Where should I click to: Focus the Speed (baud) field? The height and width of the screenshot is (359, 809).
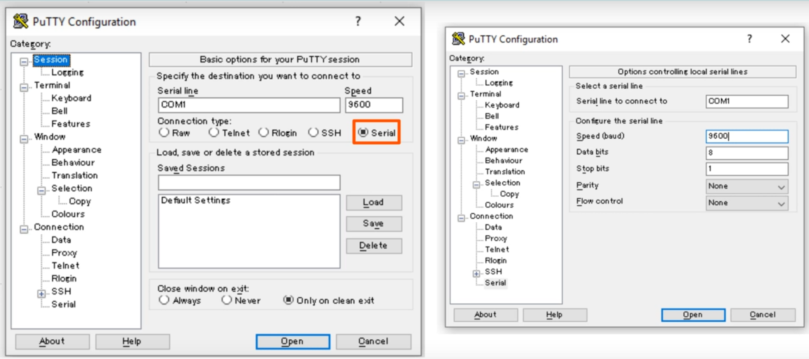747,136
